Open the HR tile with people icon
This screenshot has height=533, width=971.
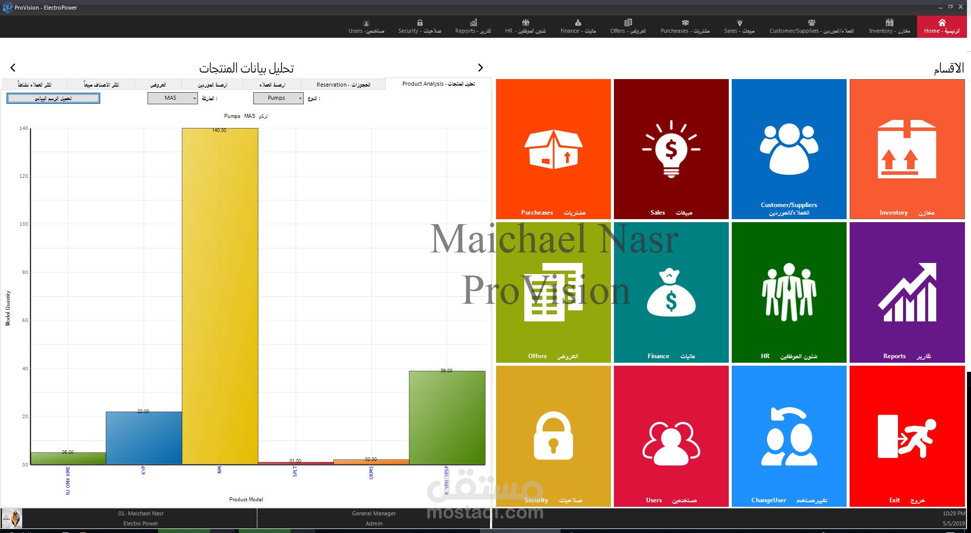click(789, 292)
